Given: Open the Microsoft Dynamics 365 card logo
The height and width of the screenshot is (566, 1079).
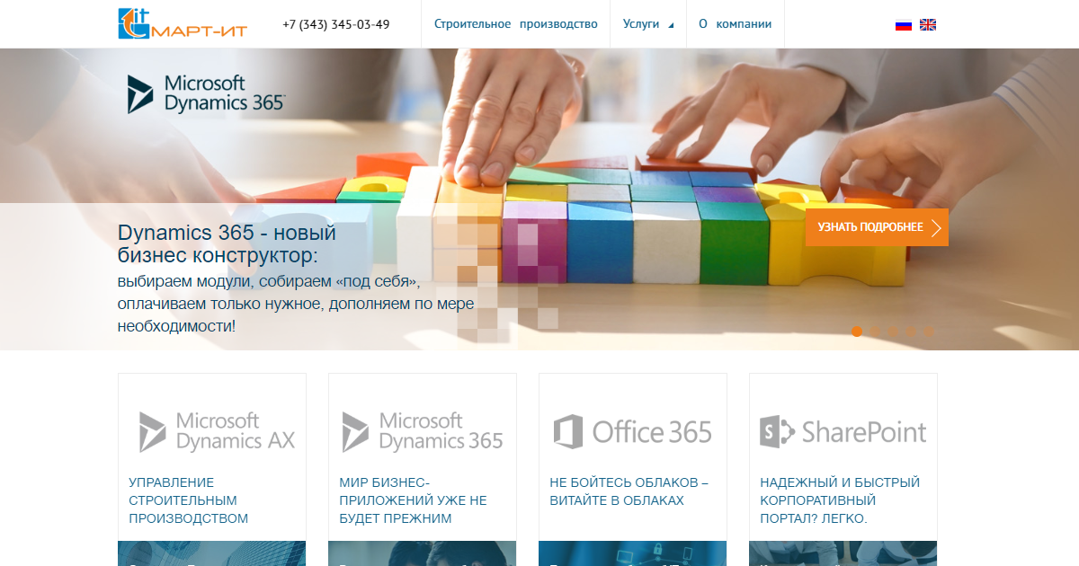Looking at the screenshot, I should (x=423, y=432).
